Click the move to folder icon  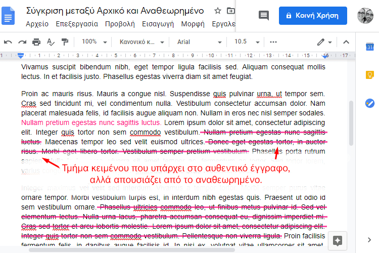(230, 11)
